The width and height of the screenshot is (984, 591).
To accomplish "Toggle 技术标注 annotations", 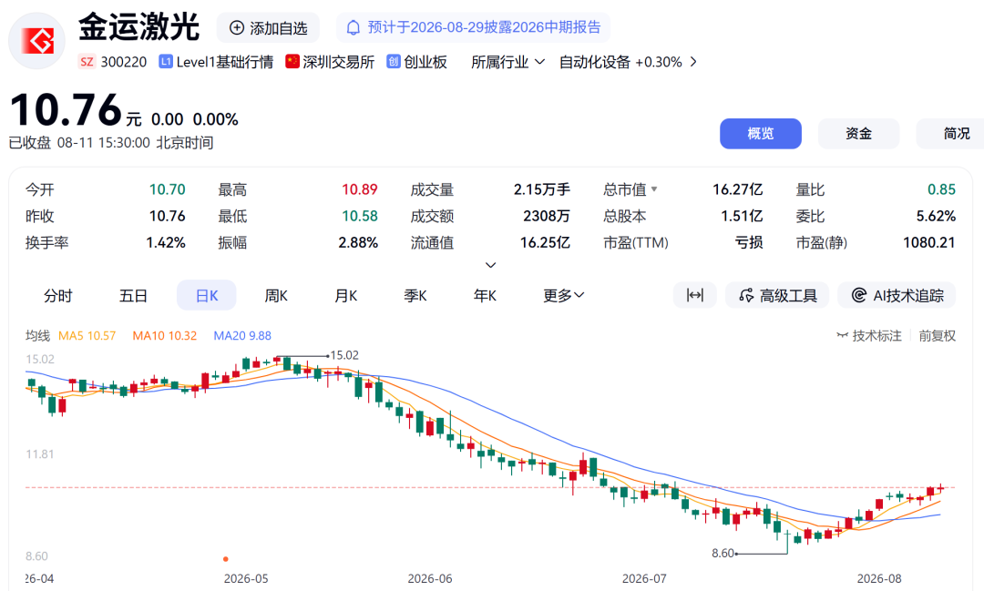I will (x=869, y=336).
